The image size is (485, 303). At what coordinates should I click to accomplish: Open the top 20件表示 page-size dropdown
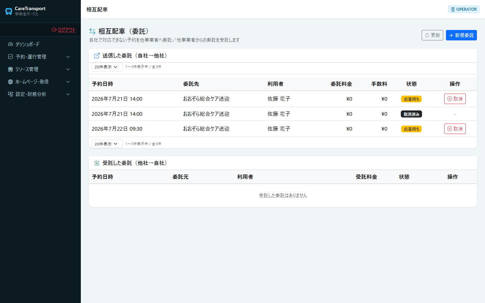point(107,67)
